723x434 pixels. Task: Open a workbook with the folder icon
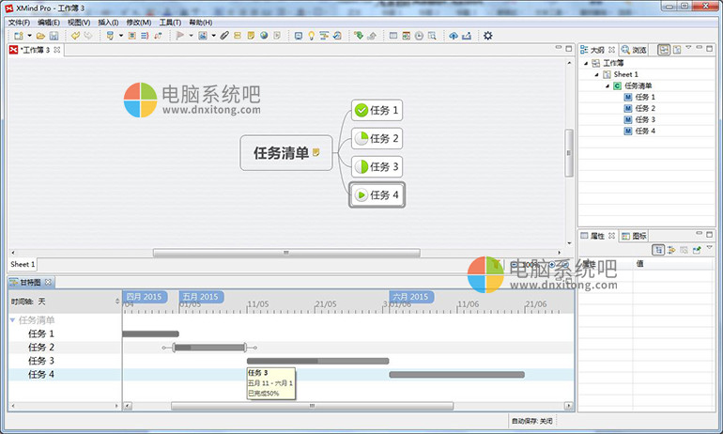(40, 36)
